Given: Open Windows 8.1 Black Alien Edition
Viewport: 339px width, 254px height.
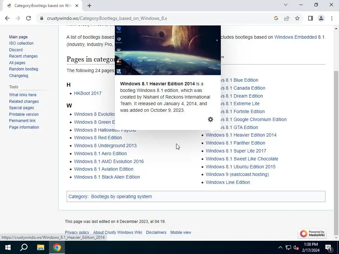Looking at the screenshot, I should [x=107, y=177].
